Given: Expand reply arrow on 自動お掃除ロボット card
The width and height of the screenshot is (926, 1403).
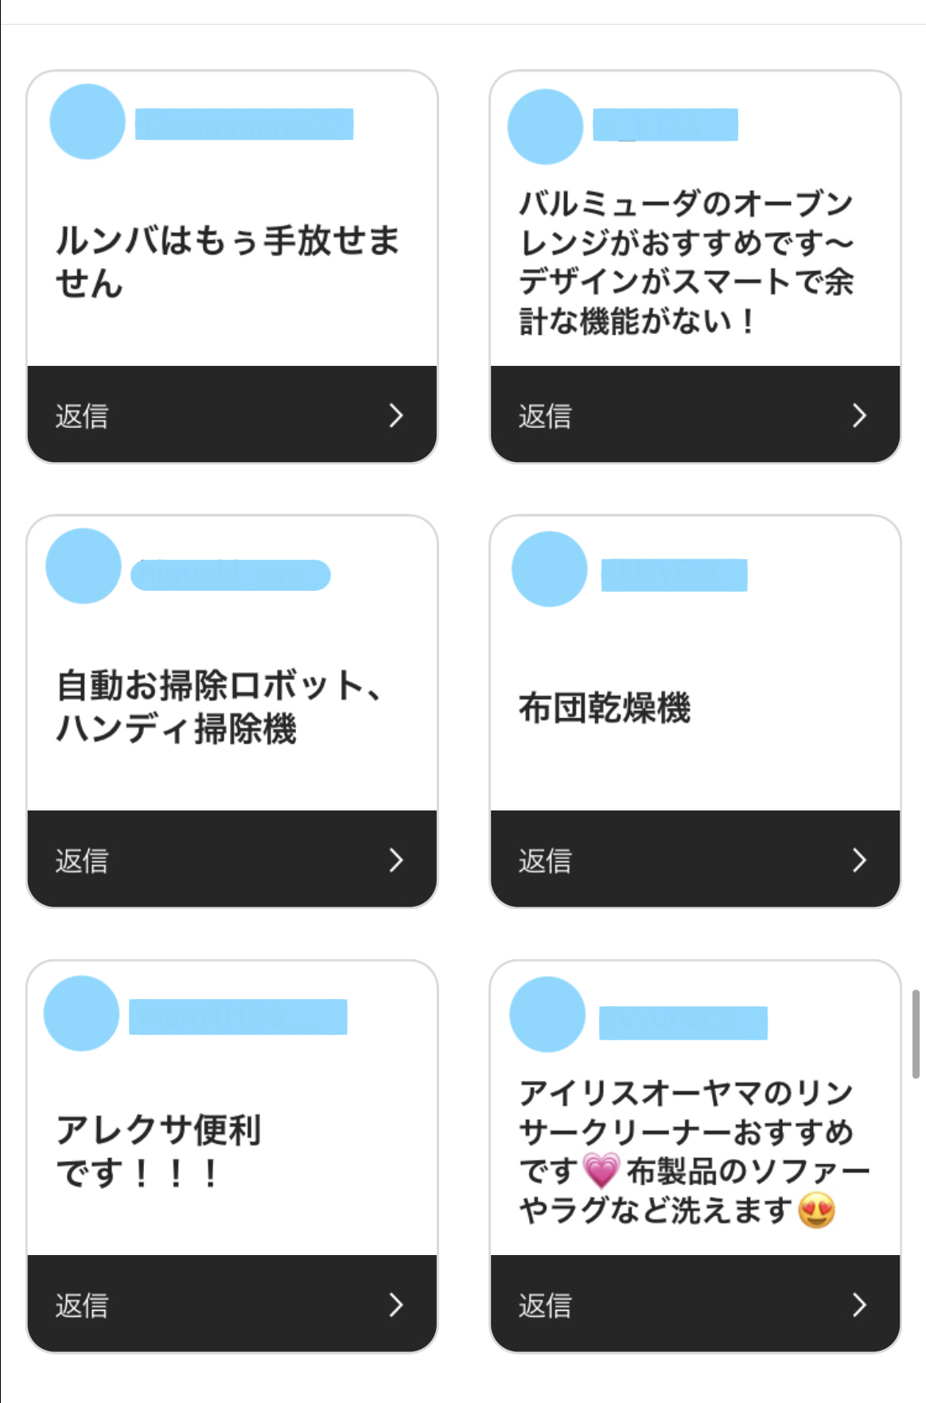Looking at the screenshot, I should click(x=396, y=860).
